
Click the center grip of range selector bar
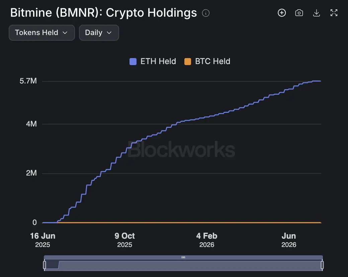tap(183, 257)
